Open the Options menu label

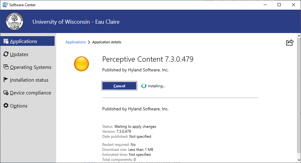(x=19, y=106)
